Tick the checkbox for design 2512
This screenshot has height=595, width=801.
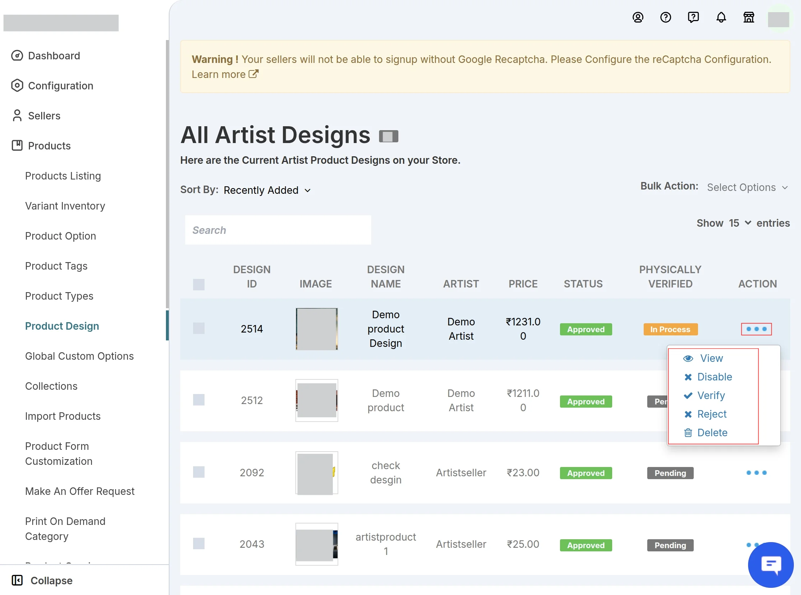pyautogui.click(x=198, y=400)
